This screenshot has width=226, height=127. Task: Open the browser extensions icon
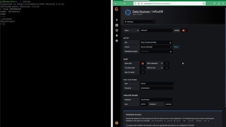(219, 4)
